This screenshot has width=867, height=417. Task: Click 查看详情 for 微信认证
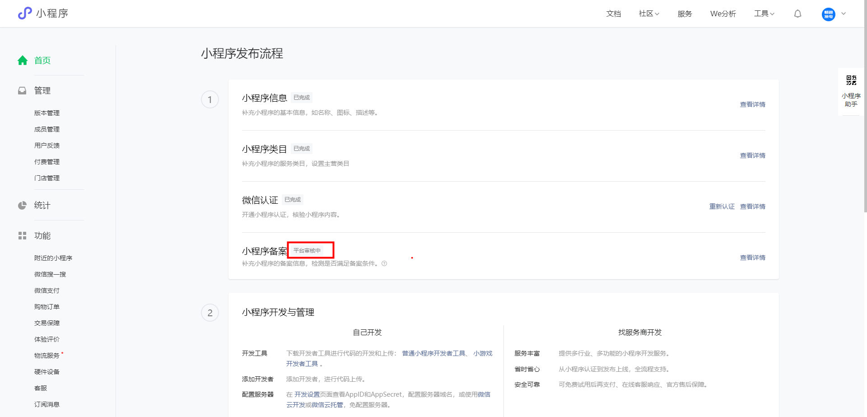click(x=752, y=206)
